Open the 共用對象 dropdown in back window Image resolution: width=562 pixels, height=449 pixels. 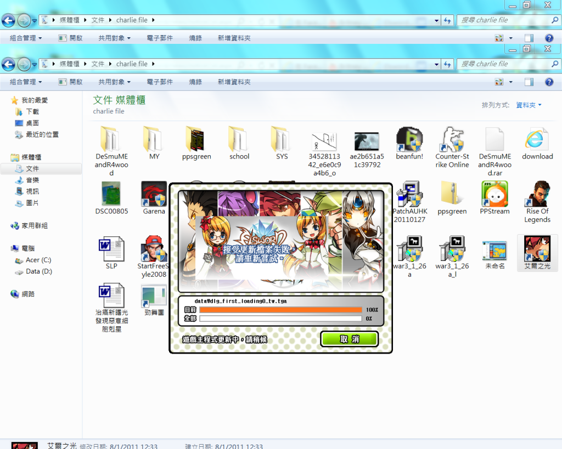click(x=114, y=38)
